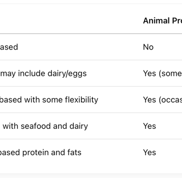This screenshot has width=182, height=178.
Task: Click the word 'fats' in last row
Action: tap(75, 152)
